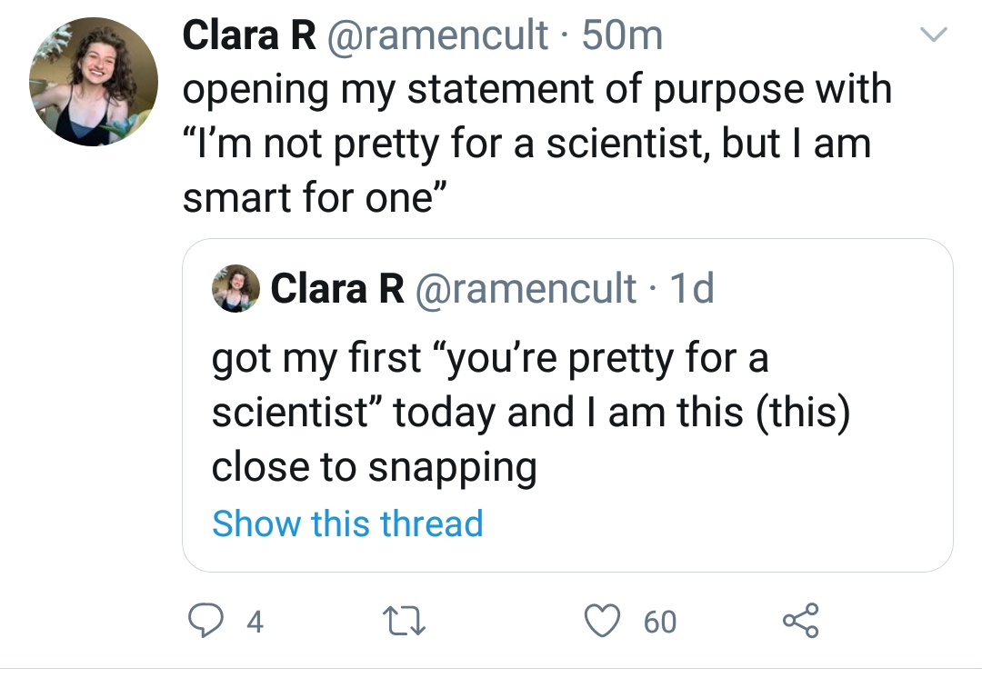Click the small avatar in the quoted tweet
This screenshot has width=982, height=678.
click(x=235, y=289)
